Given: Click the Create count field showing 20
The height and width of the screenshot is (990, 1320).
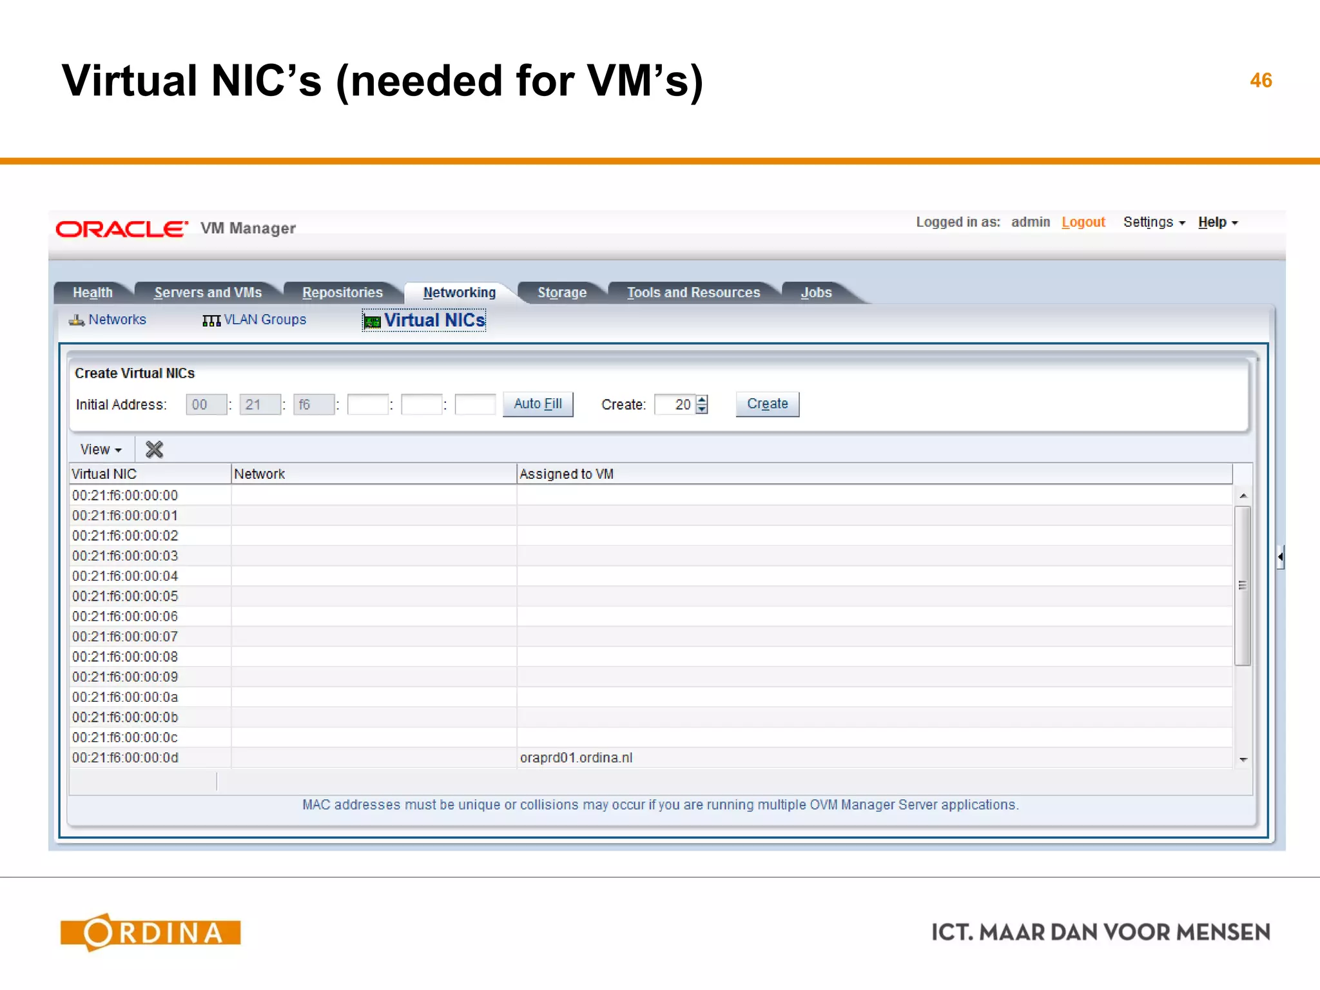Looking at the screenshot, I should pyautogui.click(x=675, y=405).
